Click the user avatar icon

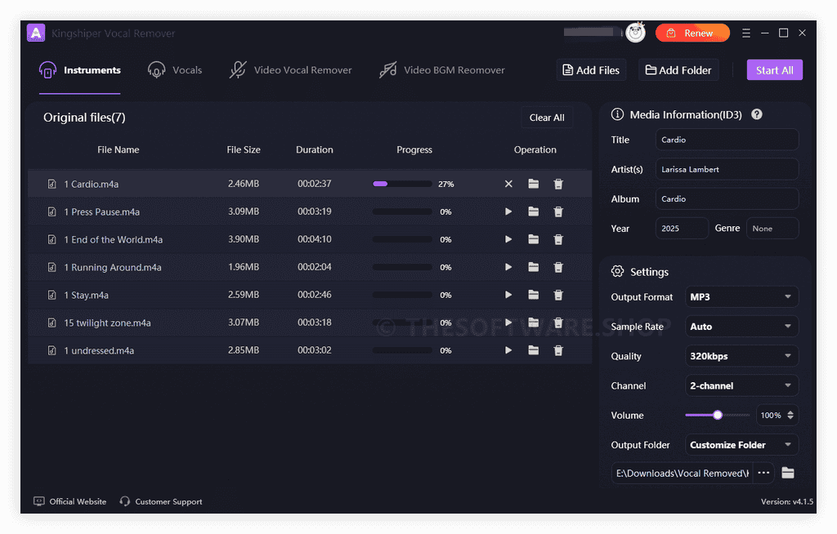click(635, 33)
